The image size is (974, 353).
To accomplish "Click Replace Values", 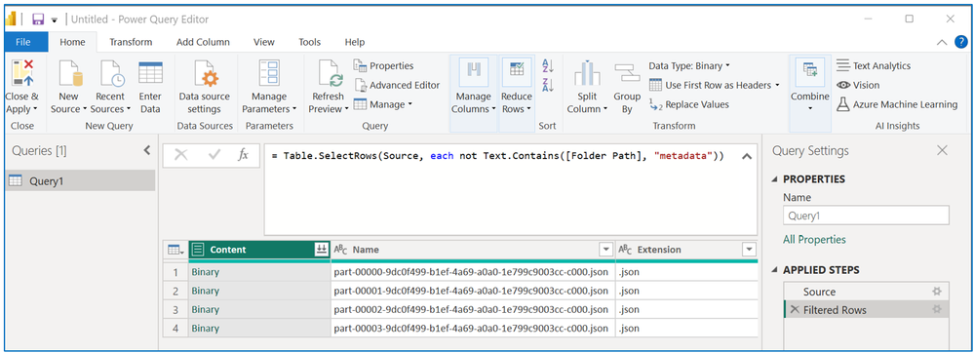I will [689, 104].
